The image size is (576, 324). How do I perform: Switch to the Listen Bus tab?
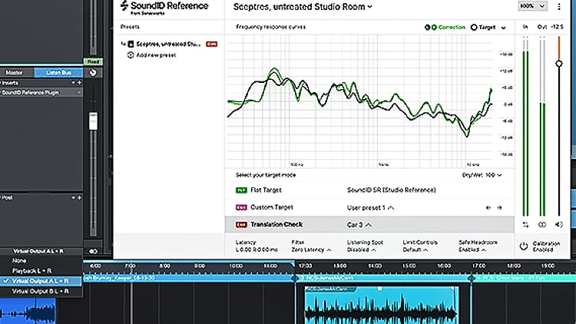59,73
